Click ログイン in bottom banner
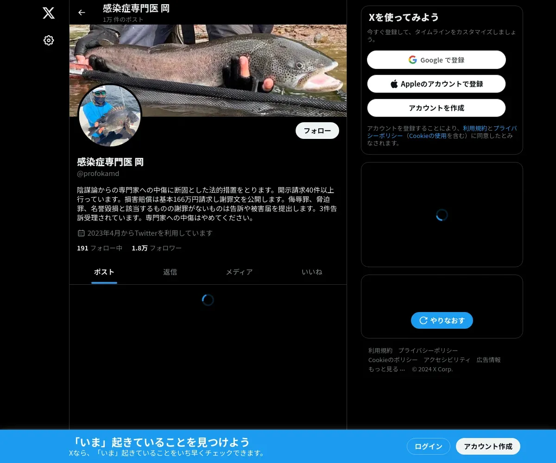The width and height of the screenshot is (556, 463). coord(429,446)
